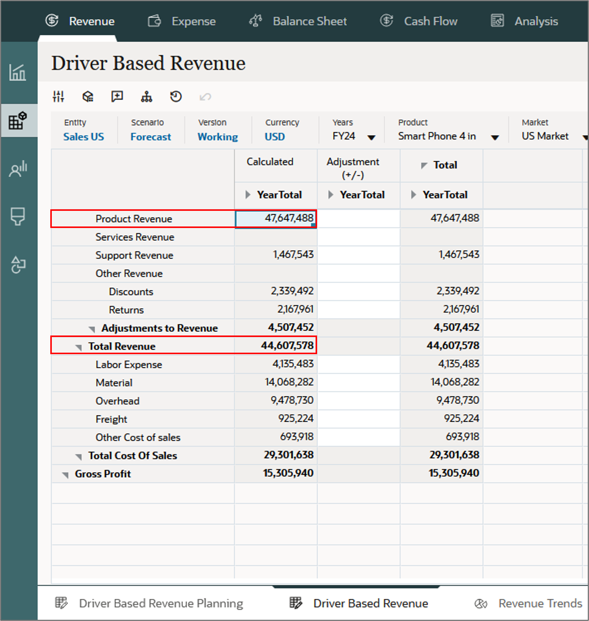Viewport: 589px width, 621px height.
Task: Select Product Revenue adjustment cell
Action: tap(359, 219)
